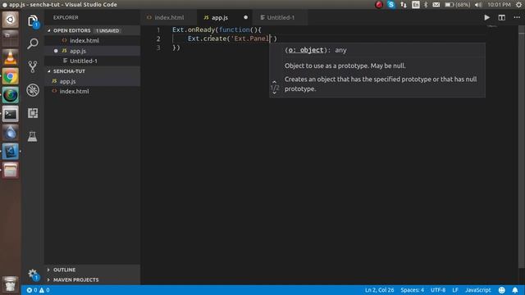Viewport: 525px width, 295px height.
Task: Open the Files manager from the dock
Action: click(11, 170)
